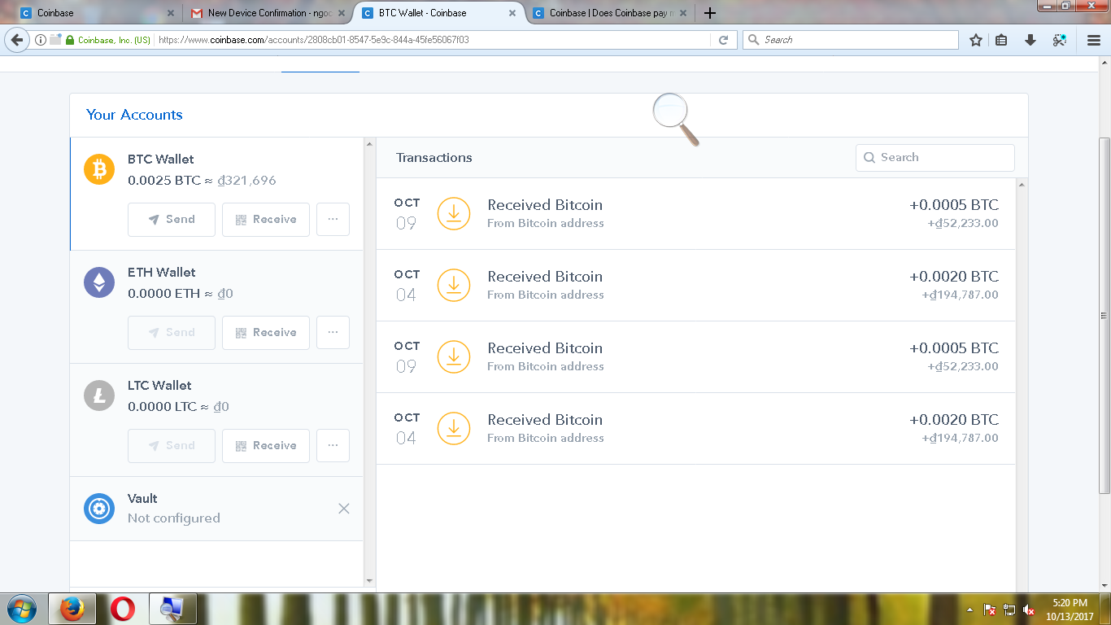Open the Firefox hamburger menu
The width and height of the screenshot is (1111, 625).
coord(1094,40)
